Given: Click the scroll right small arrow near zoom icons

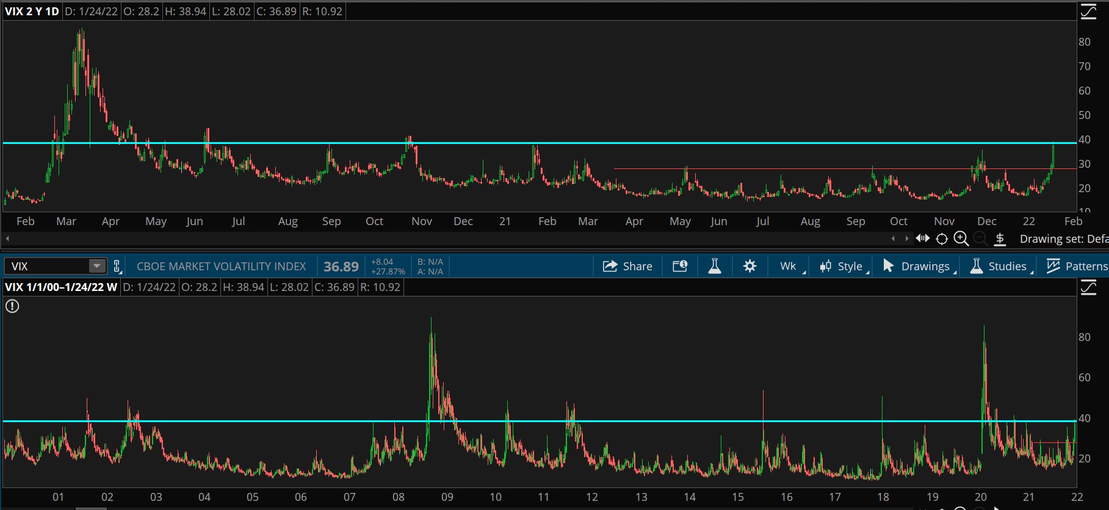Looking at the screenshot, I should coord(906,239).
